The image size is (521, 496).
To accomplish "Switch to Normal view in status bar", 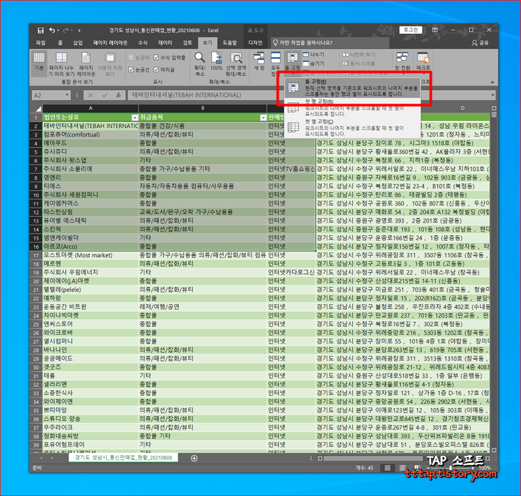I will coord(387,468).
